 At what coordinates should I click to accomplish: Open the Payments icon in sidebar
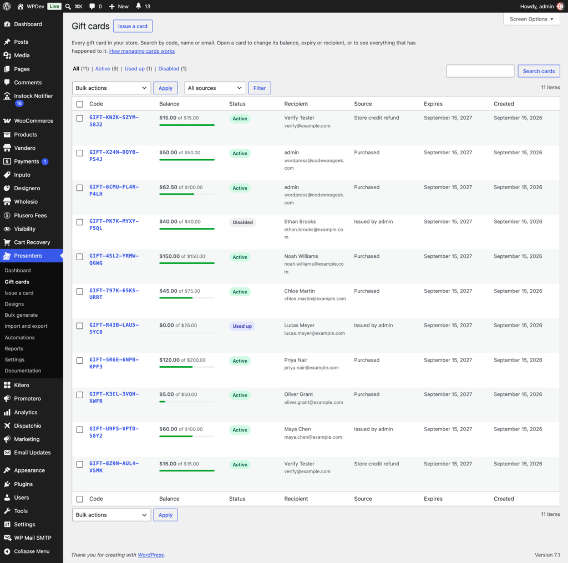click(x=7, y=161)
